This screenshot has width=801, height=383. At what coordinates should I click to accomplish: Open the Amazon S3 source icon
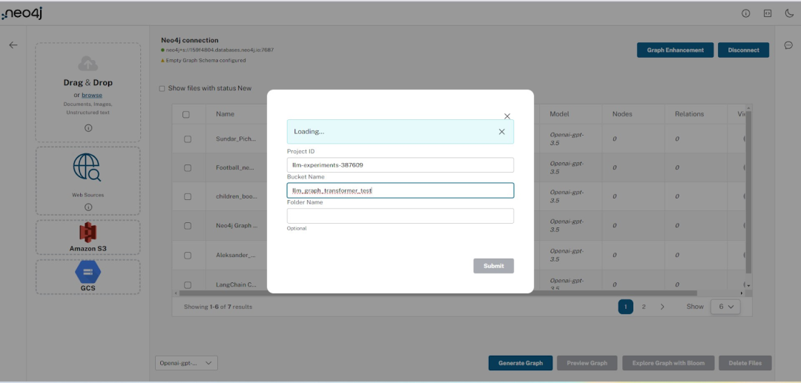pyautogui.click(x=88, y=233)
